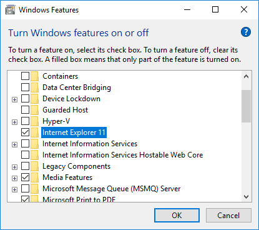This screenshot has height=230, width=259.
Task: Click the MSMQ Server folder icon
Action: coord(34,189)
